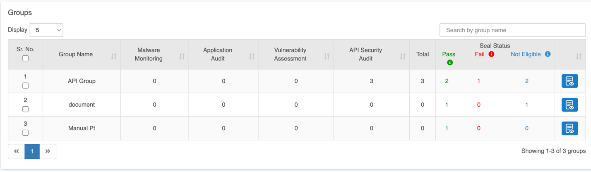
Task: Select the API Group row checkbox
Action: [25, 86]
